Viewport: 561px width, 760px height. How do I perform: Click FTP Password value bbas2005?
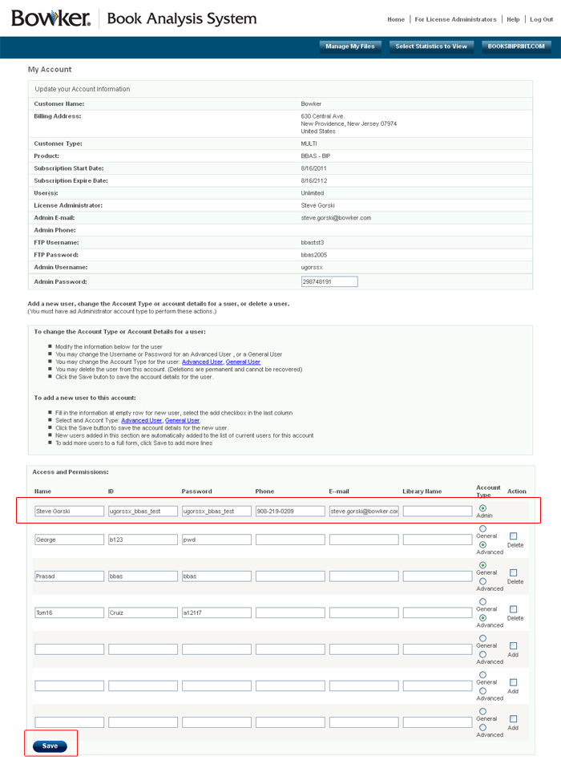point(314,255)
